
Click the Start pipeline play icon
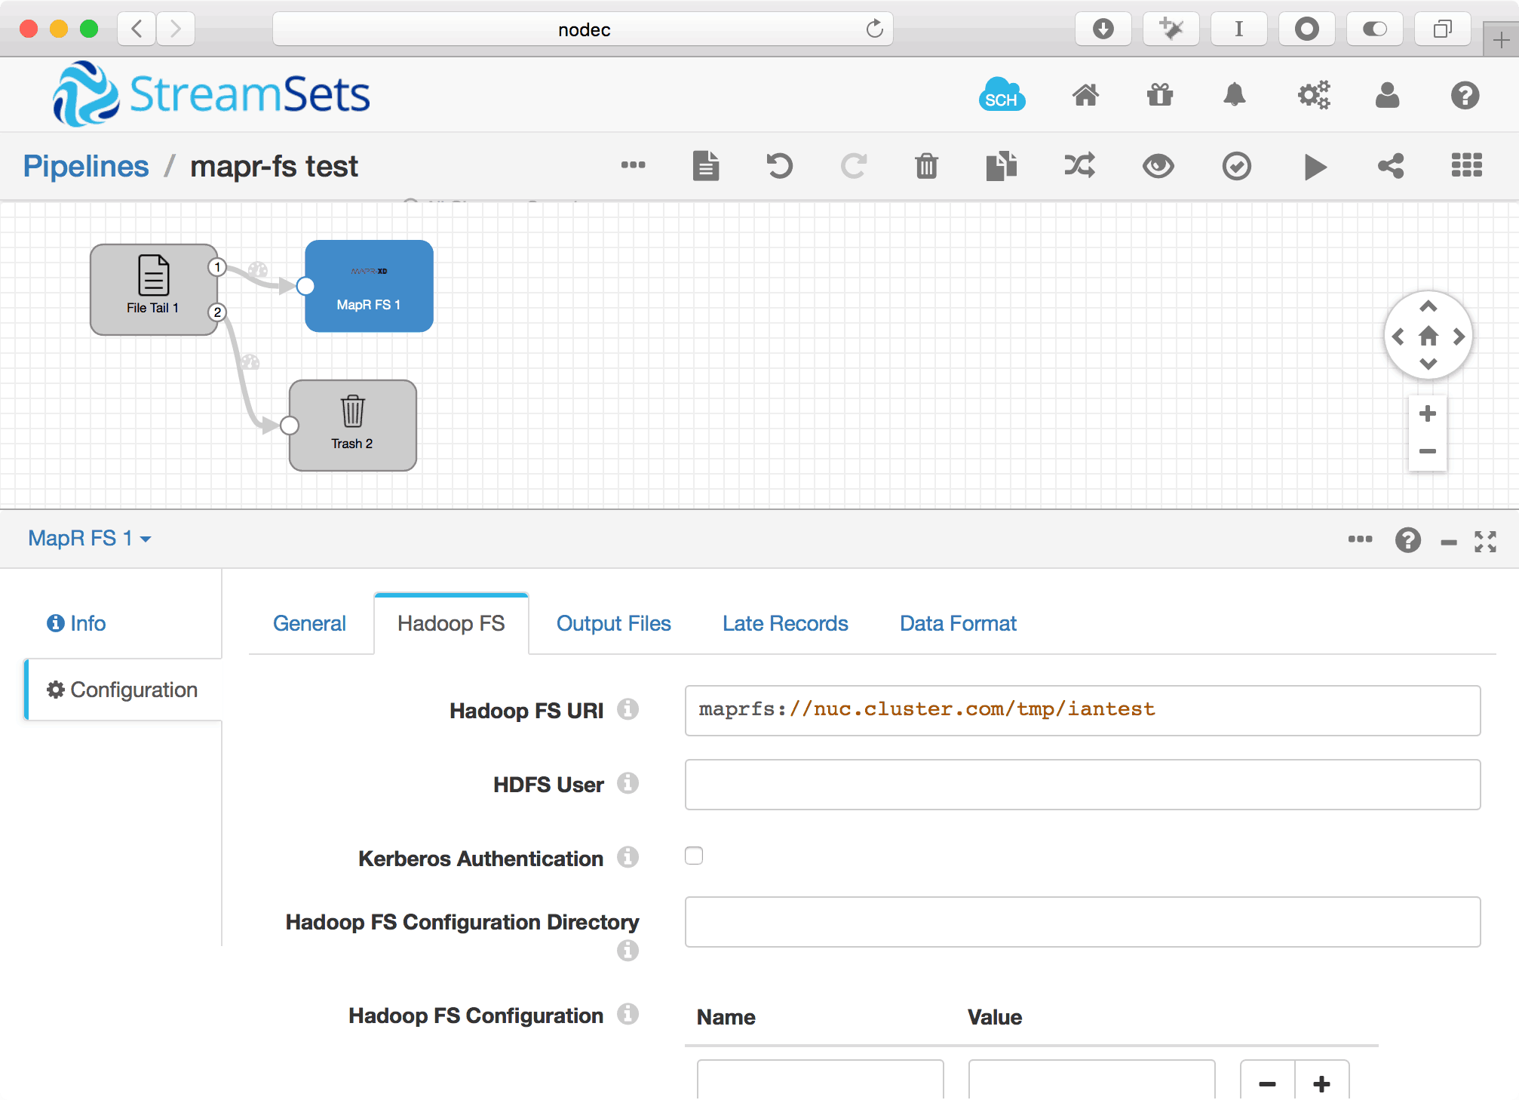[x=1315, y=167]
